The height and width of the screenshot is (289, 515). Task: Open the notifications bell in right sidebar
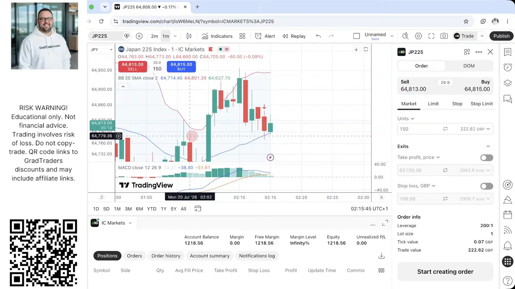(x=507, y=246)
